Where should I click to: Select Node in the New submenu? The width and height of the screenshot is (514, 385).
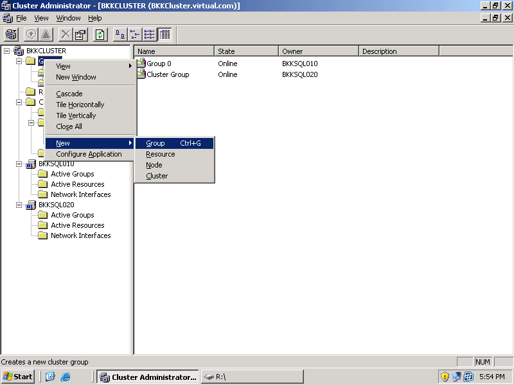click(x=174, y=165)
